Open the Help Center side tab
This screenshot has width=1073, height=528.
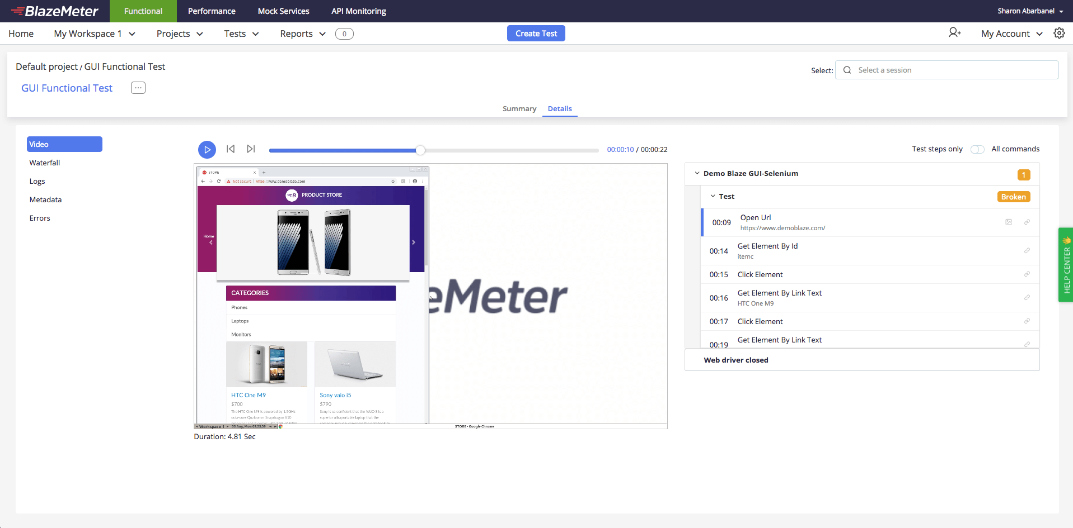(1066, 265)
